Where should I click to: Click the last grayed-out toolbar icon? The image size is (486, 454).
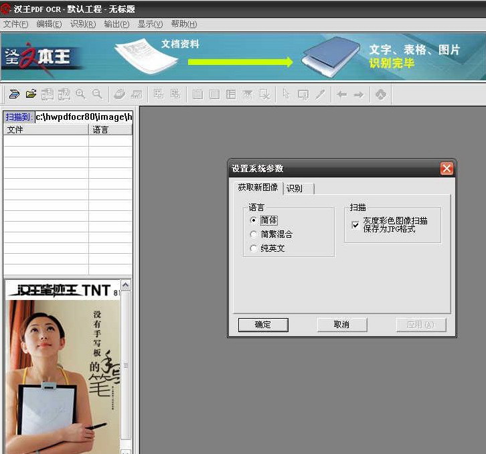tap(381, 94)
